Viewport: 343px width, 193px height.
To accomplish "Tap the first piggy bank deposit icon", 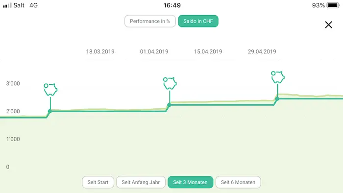I will tap(50, 89).
